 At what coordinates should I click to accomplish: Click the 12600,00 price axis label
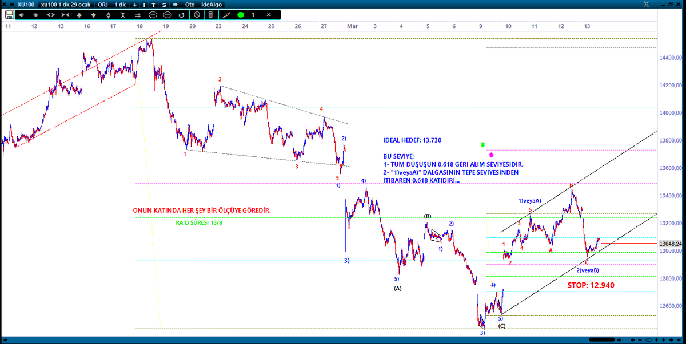(x=672, y=306)
